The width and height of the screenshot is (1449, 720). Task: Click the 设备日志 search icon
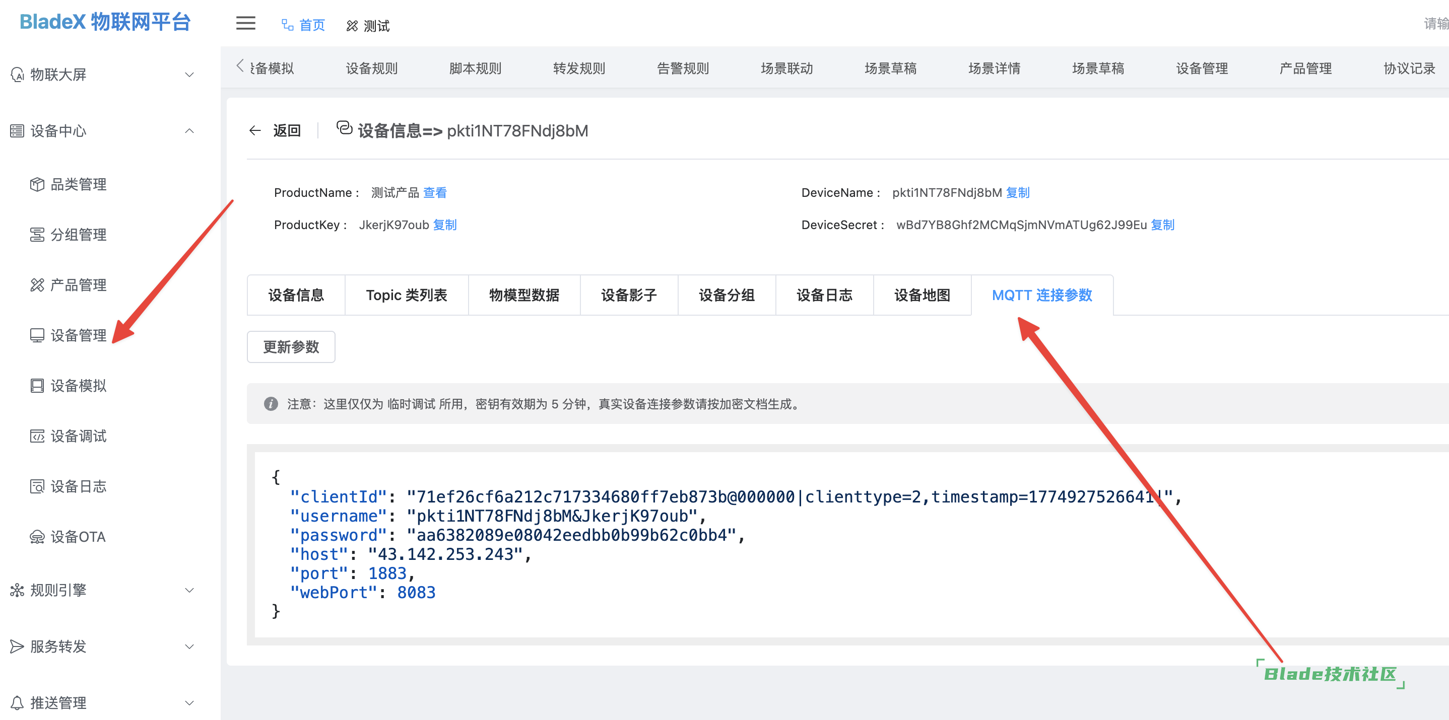[x=37, y=486]
